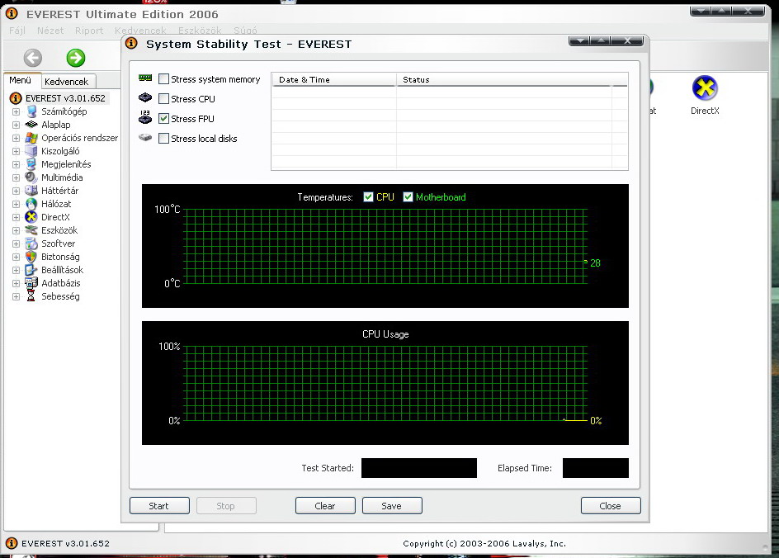The height and width of the screenshot is (558, 779).
Task: Expand the Alaplap tree node
Action: pyautogui.click(x=16, y=125)
